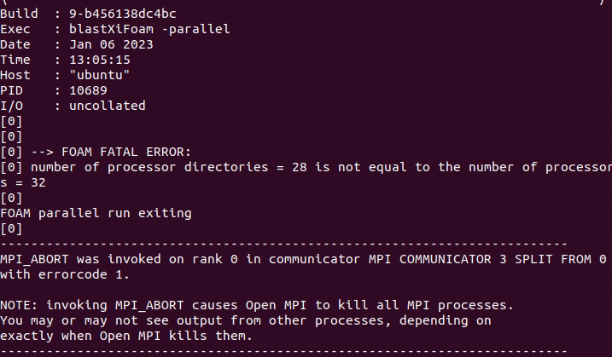Click the host name "ubuntu"
The width and height of the screenshot is (612, 357).
[99, 75]
